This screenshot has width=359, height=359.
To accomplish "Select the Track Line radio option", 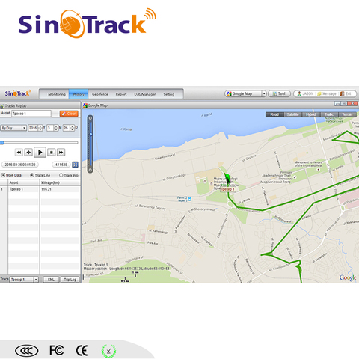I will tap(32, 175).
